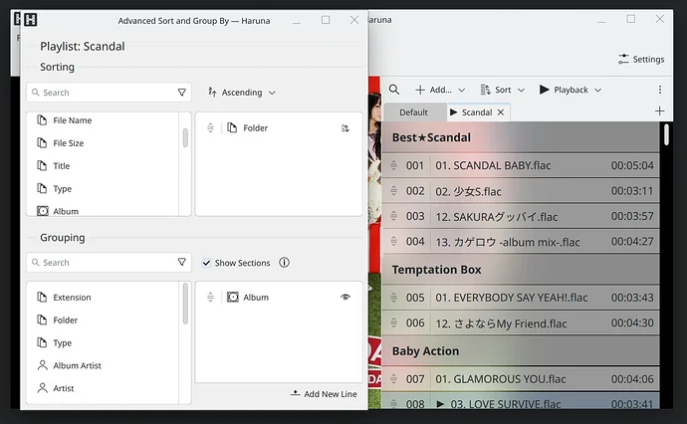
Task: Click the info icon beside Show Sections
Action: tap(285, 263)
